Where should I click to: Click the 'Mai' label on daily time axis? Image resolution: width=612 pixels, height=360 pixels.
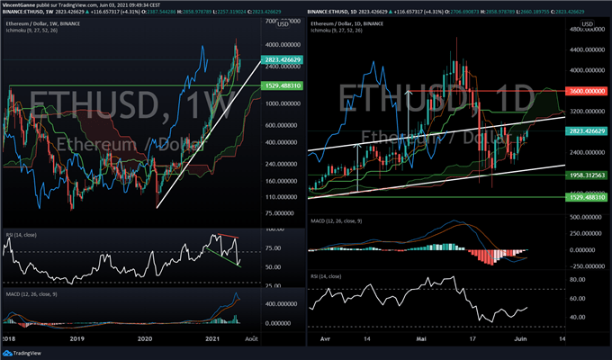tap(421, 338)
